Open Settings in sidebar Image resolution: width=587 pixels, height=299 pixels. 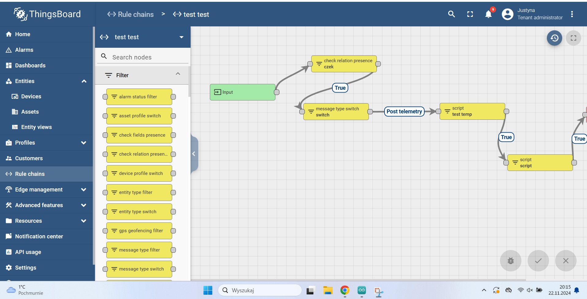46,268
